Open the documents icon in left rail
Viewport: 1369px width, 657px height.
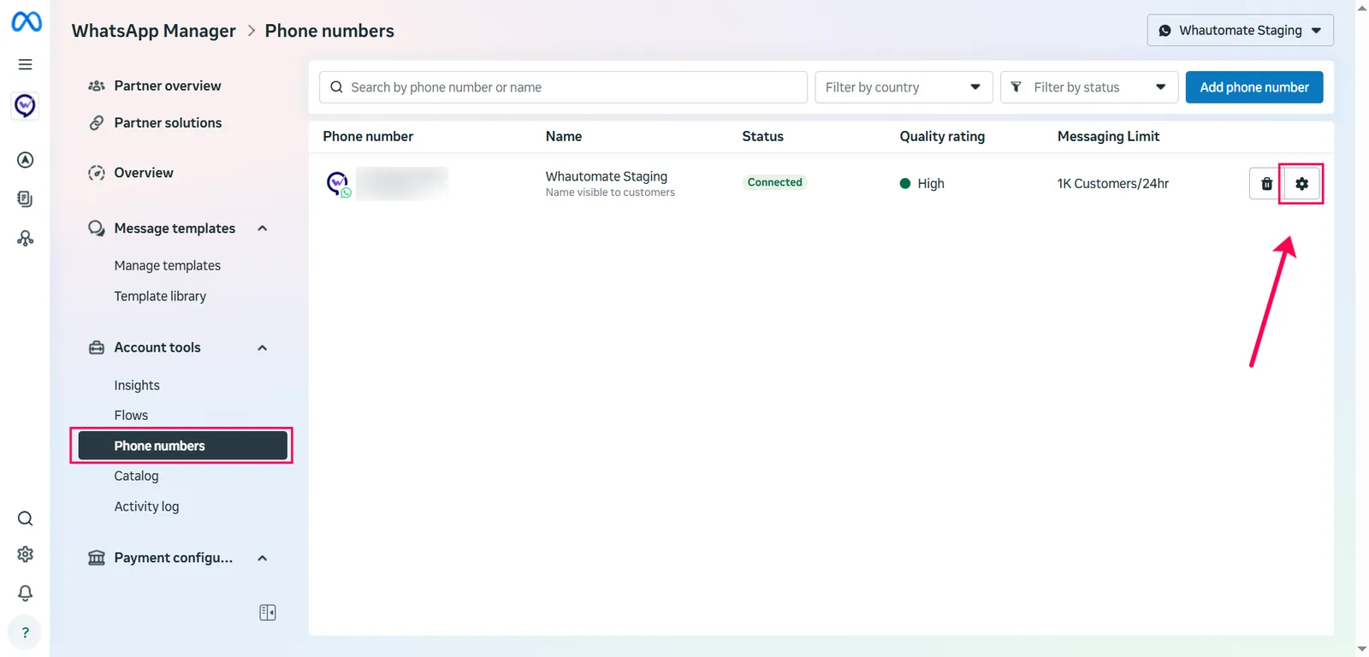click(25, 198)
